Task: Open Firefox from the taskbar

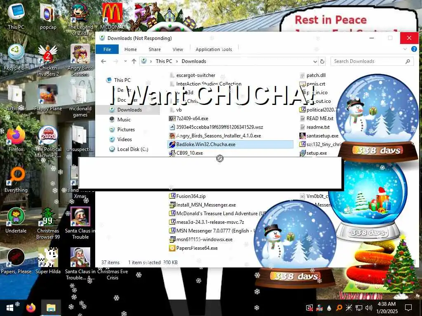Action: click(x=31, y=308)
